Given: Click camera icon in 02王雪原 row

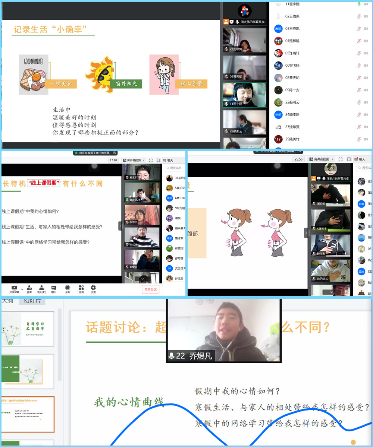Looking at the screenshot, I should [366, 16].
